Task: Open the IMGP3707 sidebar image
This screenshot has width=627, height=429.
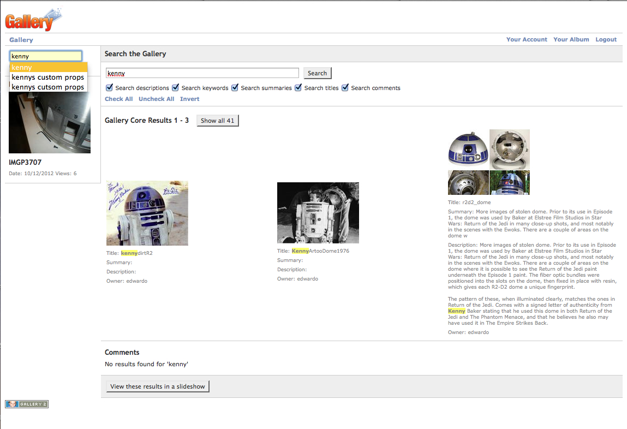Action: 50,122
